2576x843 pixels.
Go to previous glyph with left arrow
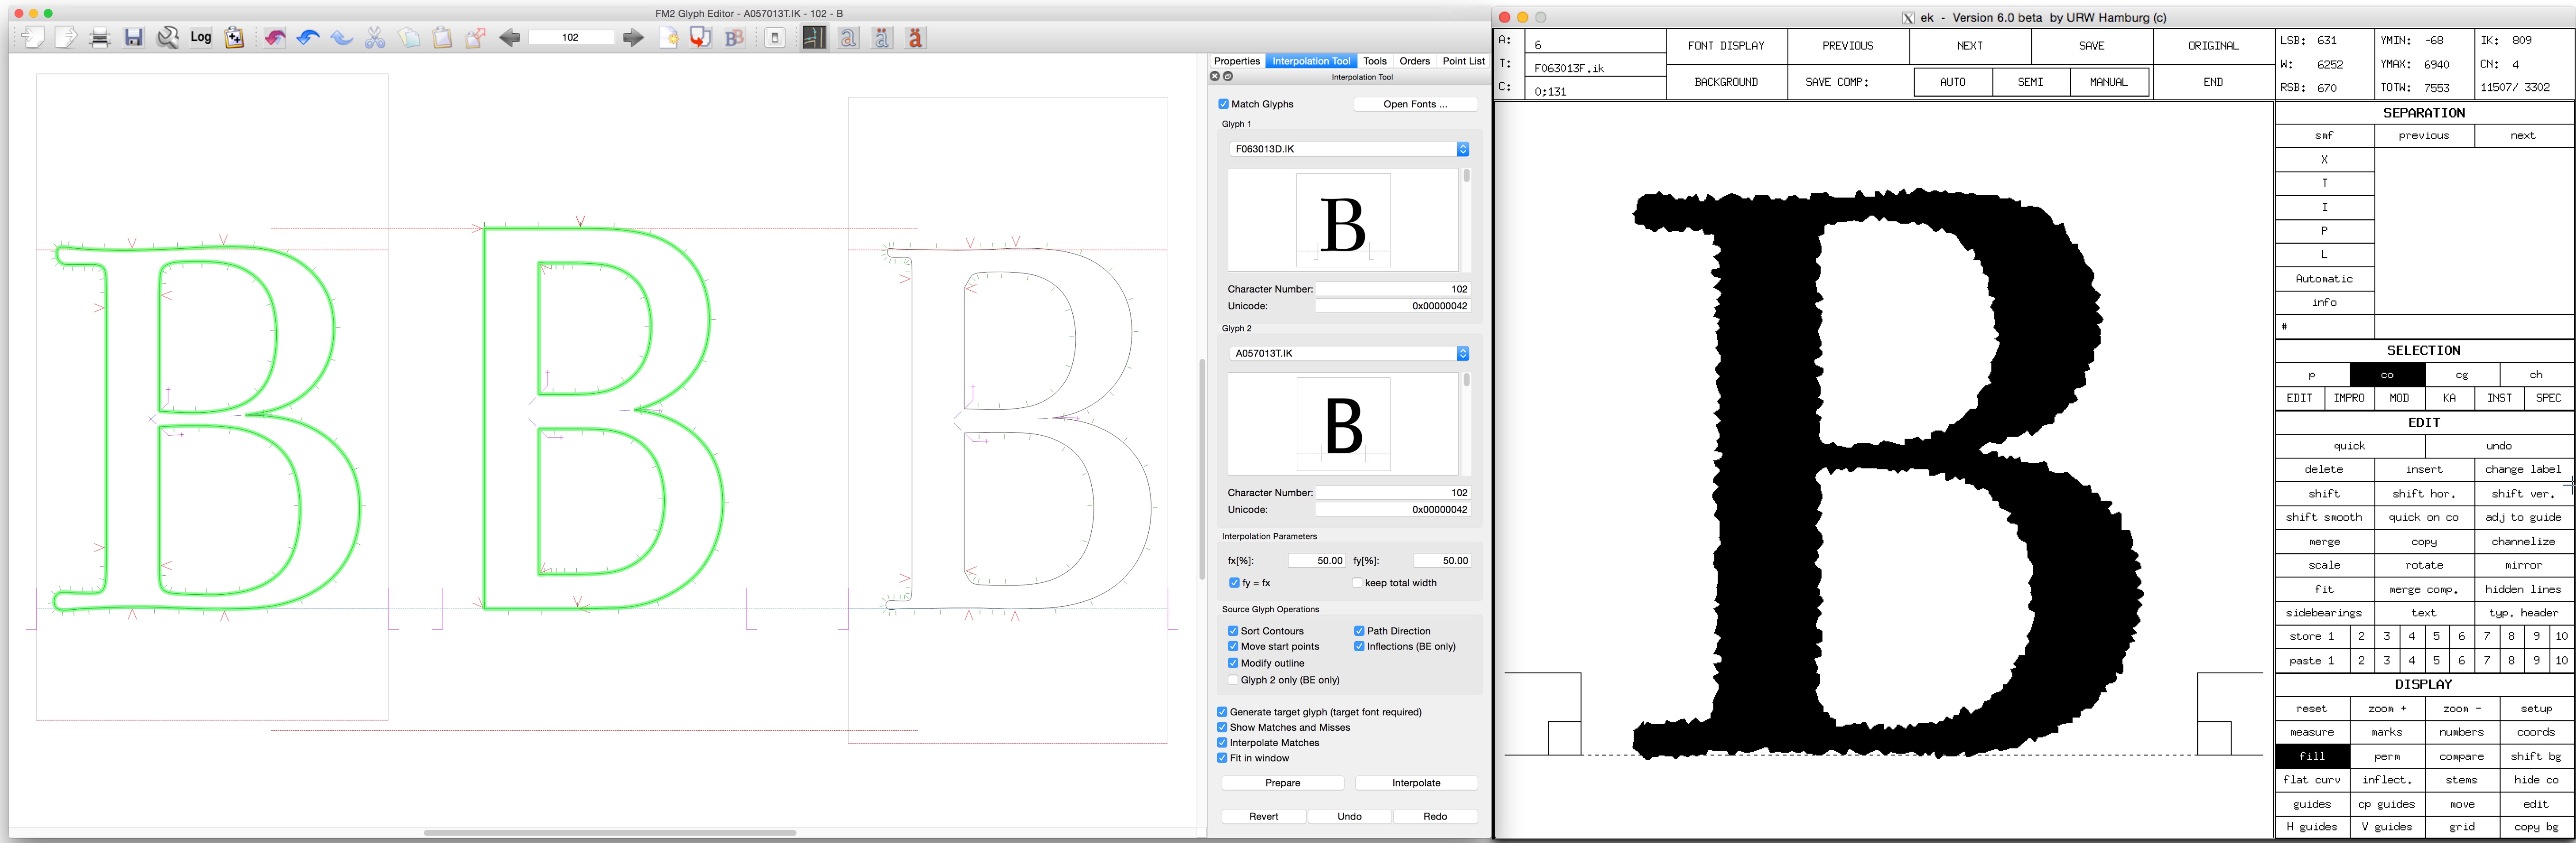(x=509, y=38)
